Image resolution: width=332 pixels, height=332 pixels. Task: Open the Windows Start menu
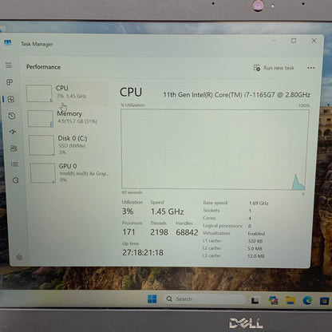point(152,298)
